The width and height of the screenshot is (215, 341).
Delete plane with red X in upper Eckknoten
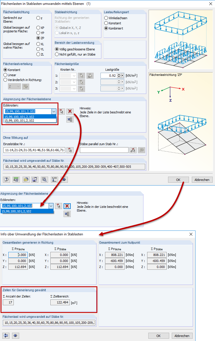point(70,111)
